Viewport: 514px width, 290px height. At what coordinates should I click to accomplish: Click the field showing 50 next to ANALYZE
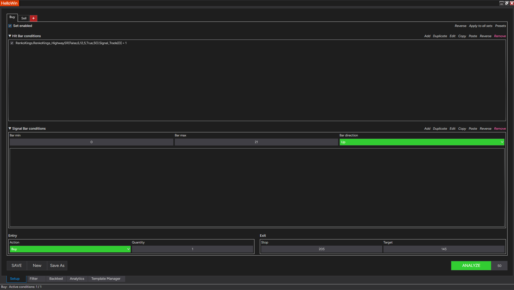[499, 266]
